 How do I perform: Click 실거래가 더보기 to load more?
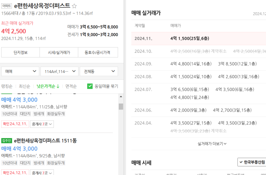pyautogui.click(x=212, y=144)
